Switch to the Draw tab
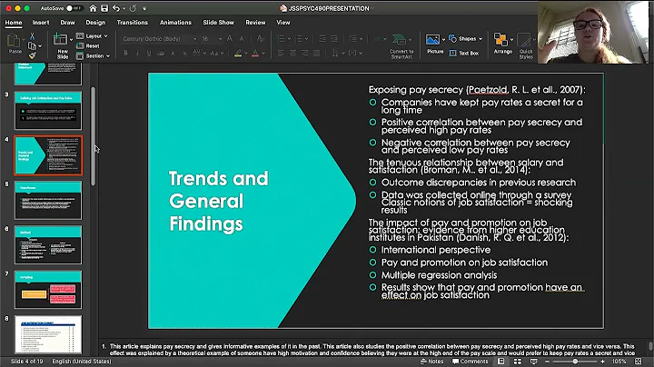 [67, 23]
